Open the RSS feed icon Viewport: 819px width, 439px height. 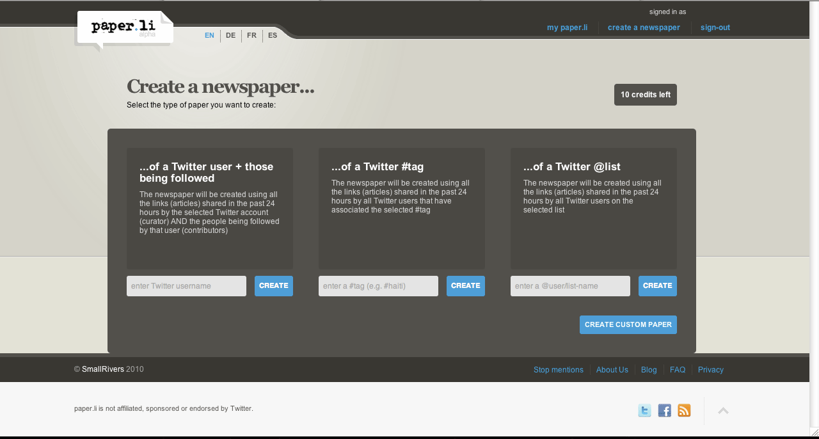[x=684, y=411]
